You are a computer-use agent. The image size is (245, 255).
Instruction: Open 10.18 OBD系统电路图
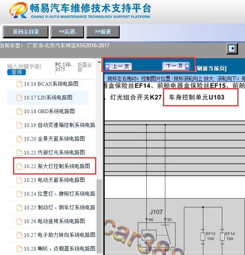[x=49, y=112]
